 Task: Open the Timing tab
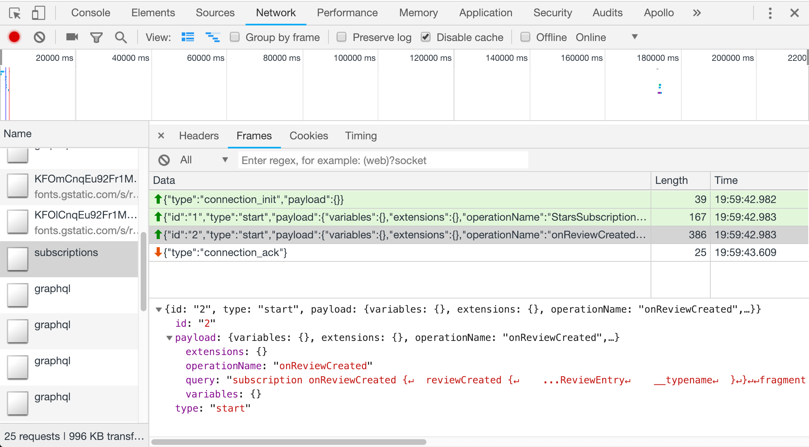tap(361, 136)
